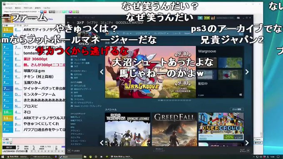This screenshot has width=283, height=159.
Task: Open File Explorer from the taskbar
Action: (85, 157)
